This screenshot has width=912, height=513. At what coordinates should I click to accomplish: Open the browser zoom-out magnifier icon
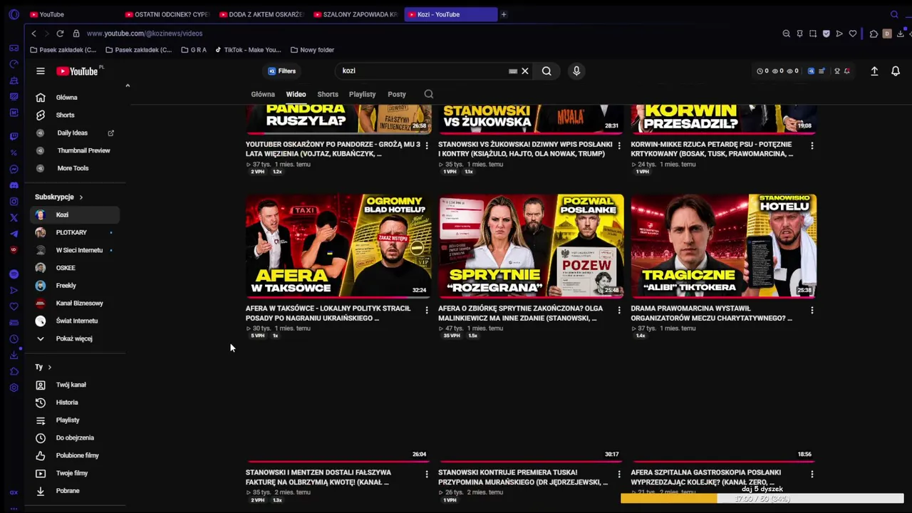pyautogui.click(x=787, y=33)
